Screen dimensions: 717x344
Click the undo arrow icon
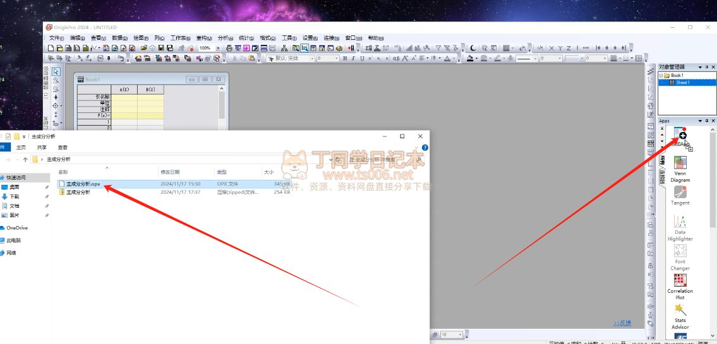click(121, 59)
